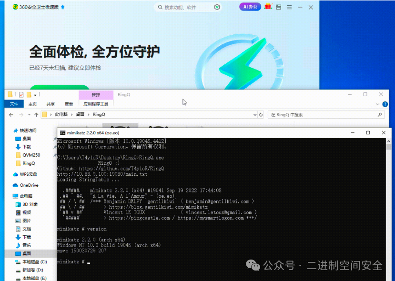Switch to the 主页 ribbon tab

click(x=32, y=104)
